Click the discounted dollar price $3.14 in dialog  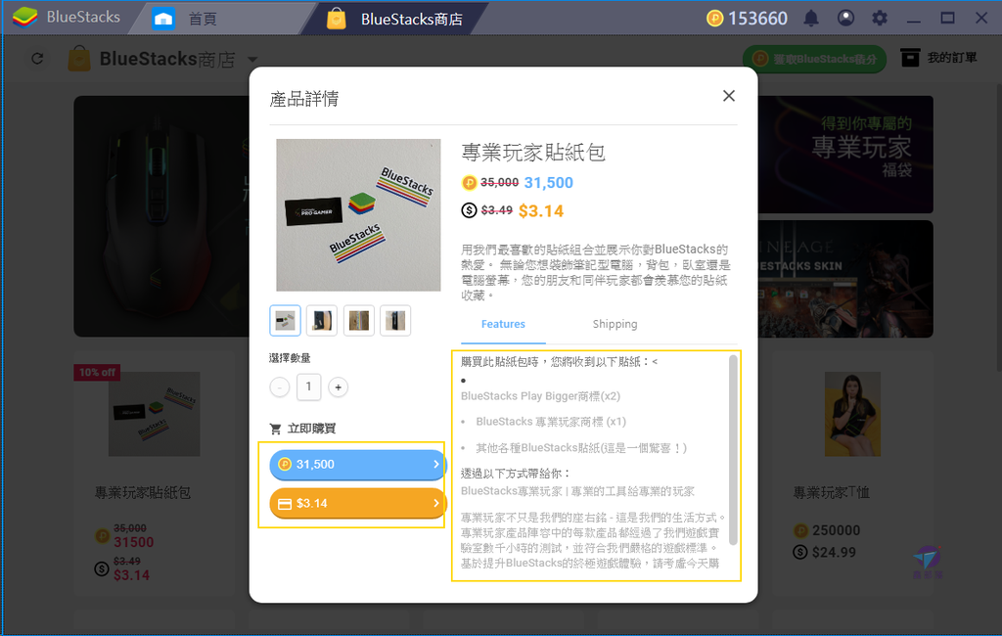[x=540, y=211]
